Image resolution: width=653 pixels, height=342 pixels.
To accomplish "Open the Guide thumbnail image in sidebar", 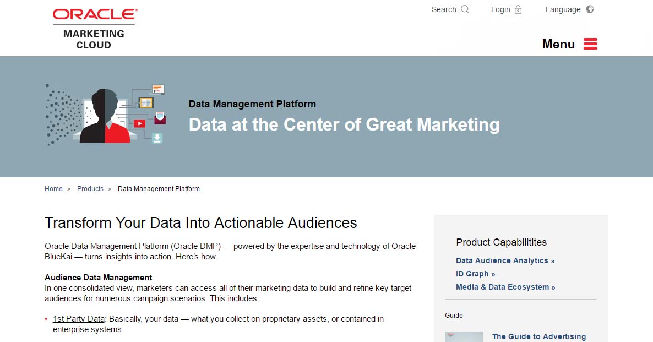I will 464,336.
